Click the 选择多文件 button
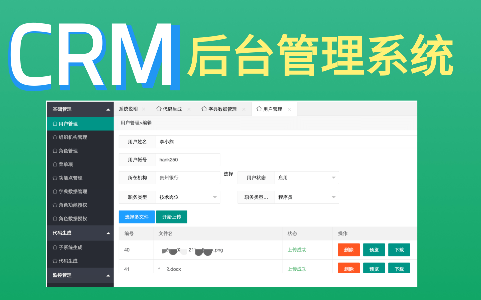Viewport: 481px width, 300px height. pos(137,217)
